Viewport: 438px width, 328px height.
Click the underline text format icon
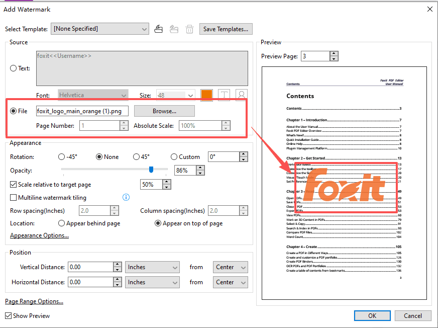224,95
